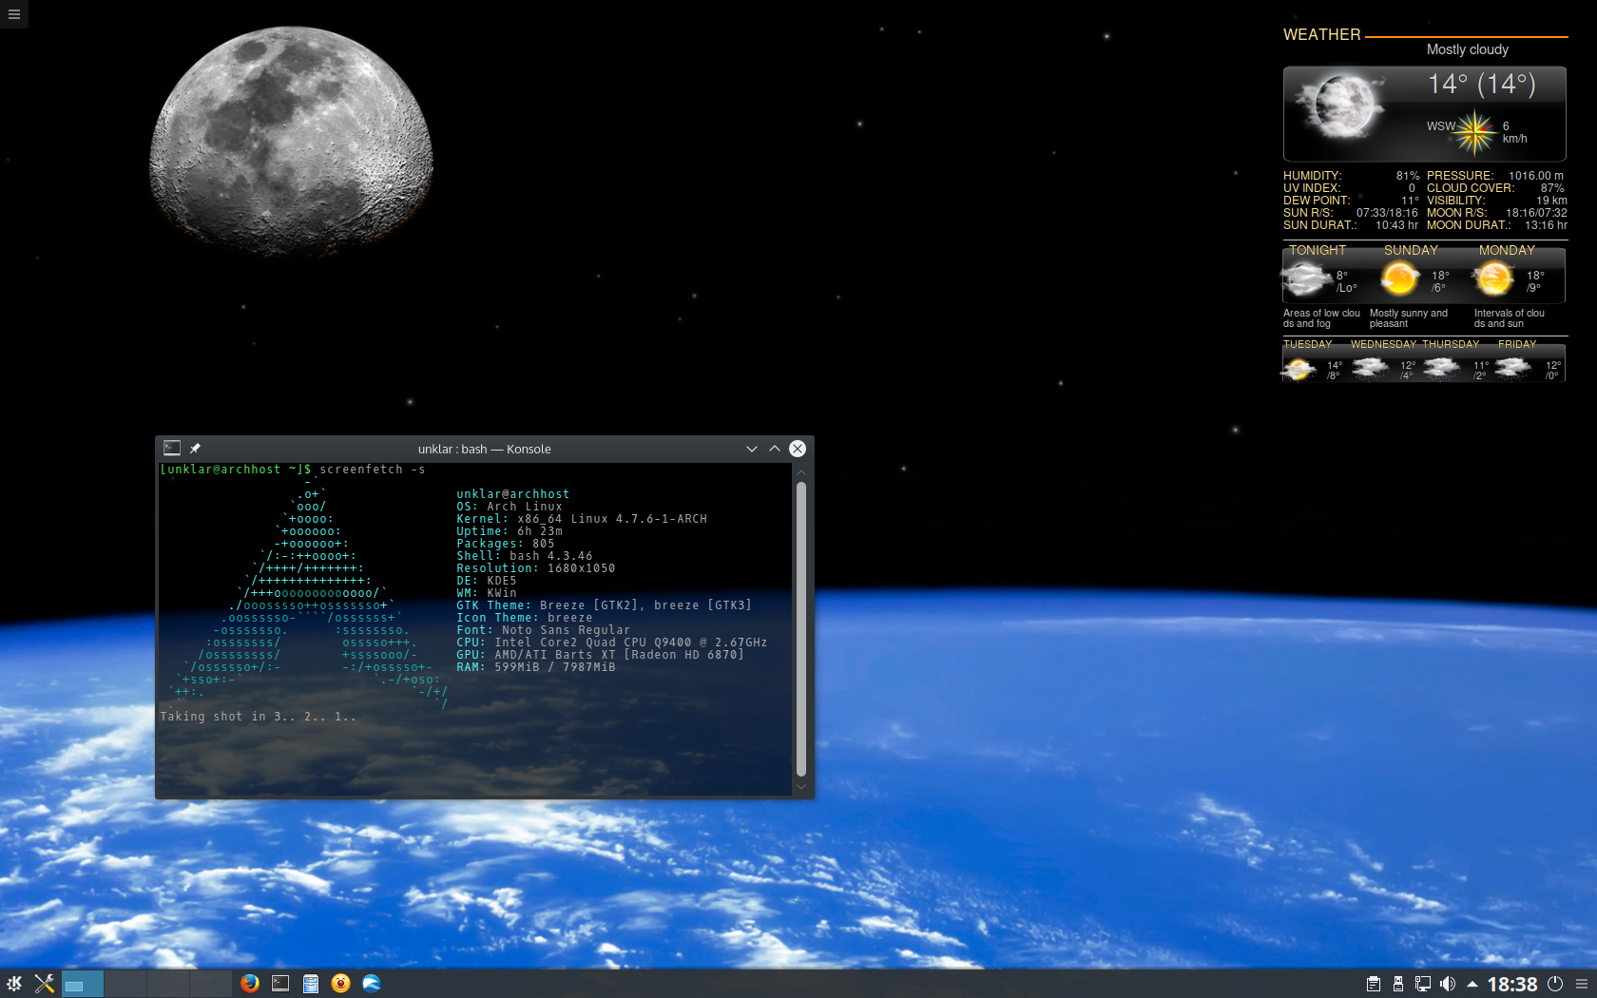This screenshot has width=1597, height=998.
Task: Open the wired network tray icon
Action: [x=1423, y=984]
